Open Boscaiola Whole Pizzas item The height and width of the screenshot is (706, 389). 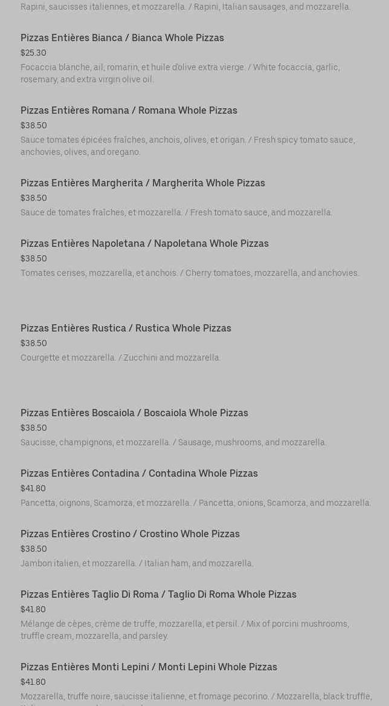point(134,413)
